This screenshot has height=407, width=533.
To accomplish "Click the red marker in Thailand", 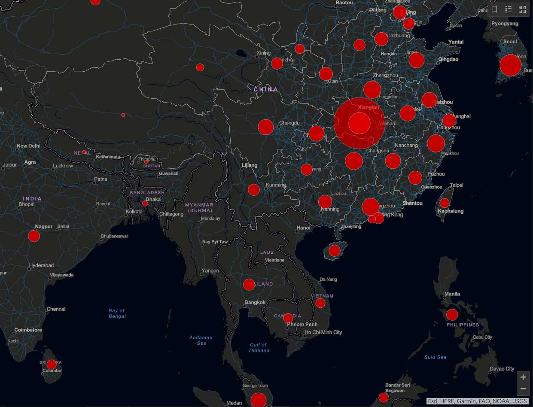I will point(249,284).
